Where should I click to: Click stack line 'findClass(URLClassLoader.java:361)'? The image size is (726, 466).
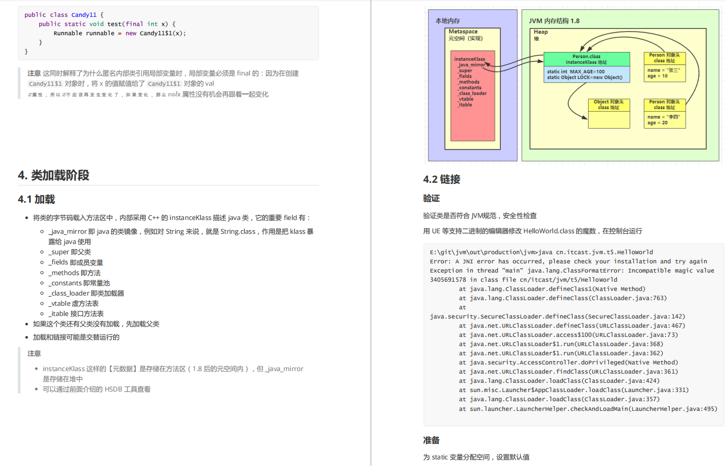pyautogui.click(x=568, y=372)
